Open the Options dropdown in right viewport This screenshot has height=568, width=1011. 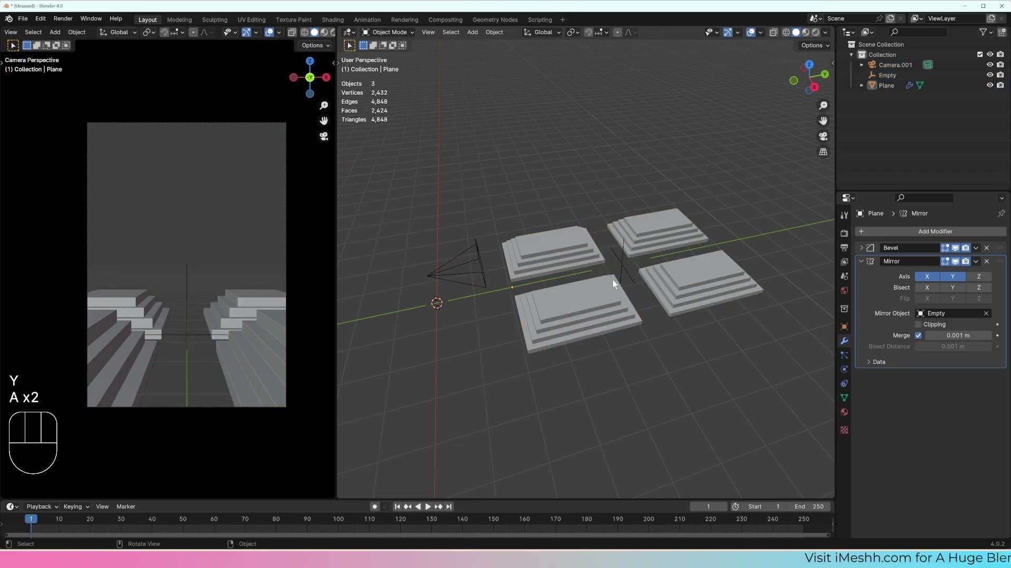tap(815, 45)
